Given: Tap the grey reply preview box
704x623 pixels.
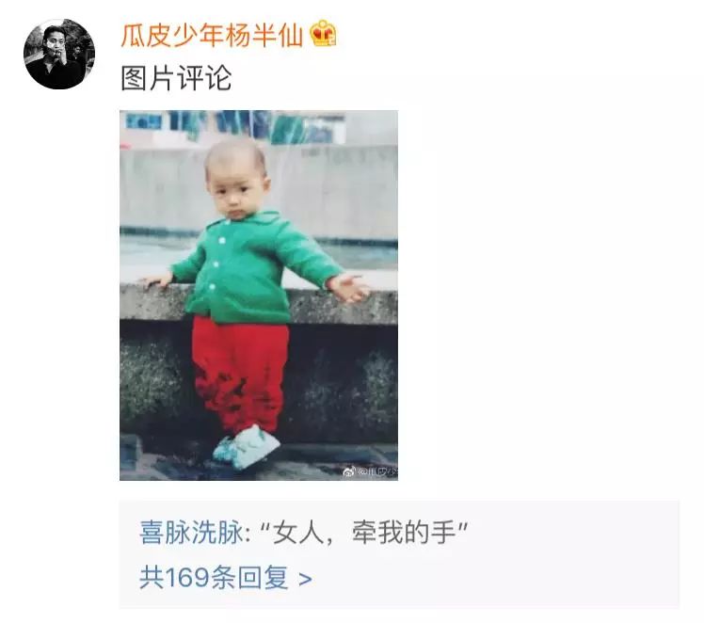Looking at the screenshot, I should click(399, 555).
